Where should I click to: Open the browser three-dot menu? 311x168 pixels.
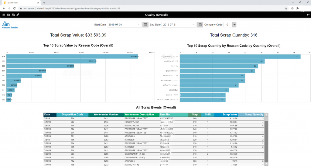(308, 8)
